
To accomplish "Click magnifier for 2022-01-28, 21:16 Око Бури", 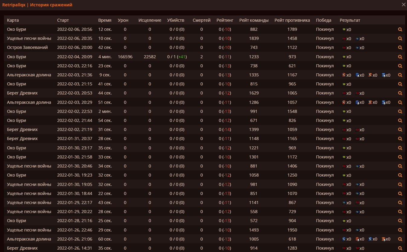I will (x=400, y=221).
